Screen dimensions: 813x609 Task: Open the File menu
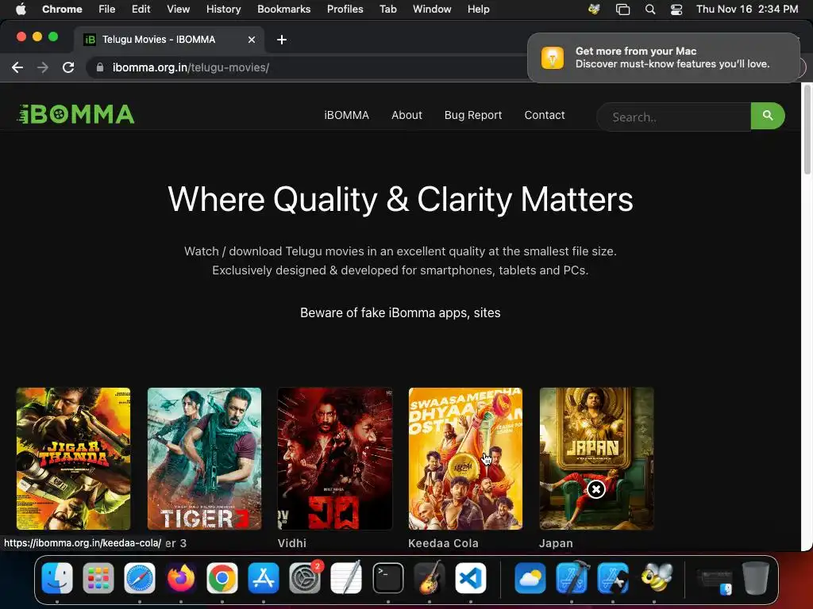click(x=107, y=9)
